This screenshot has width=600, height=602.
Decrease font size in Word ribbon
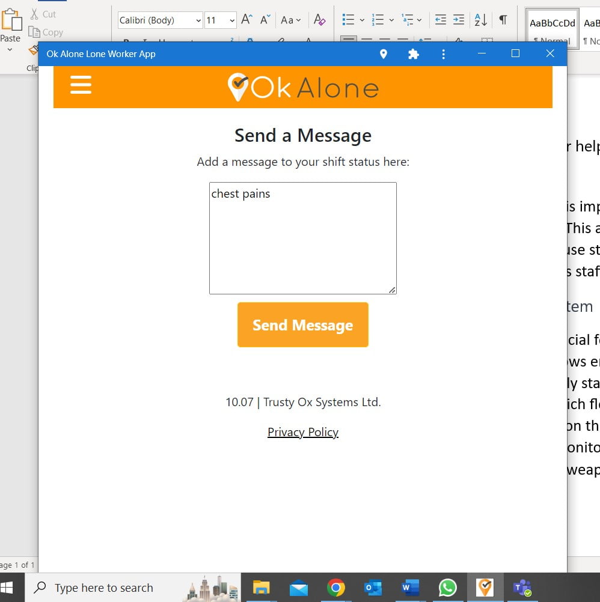click(265, 19)
